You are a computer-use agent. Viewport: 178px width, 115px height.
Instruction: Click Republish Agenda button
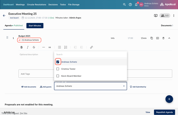164,112
